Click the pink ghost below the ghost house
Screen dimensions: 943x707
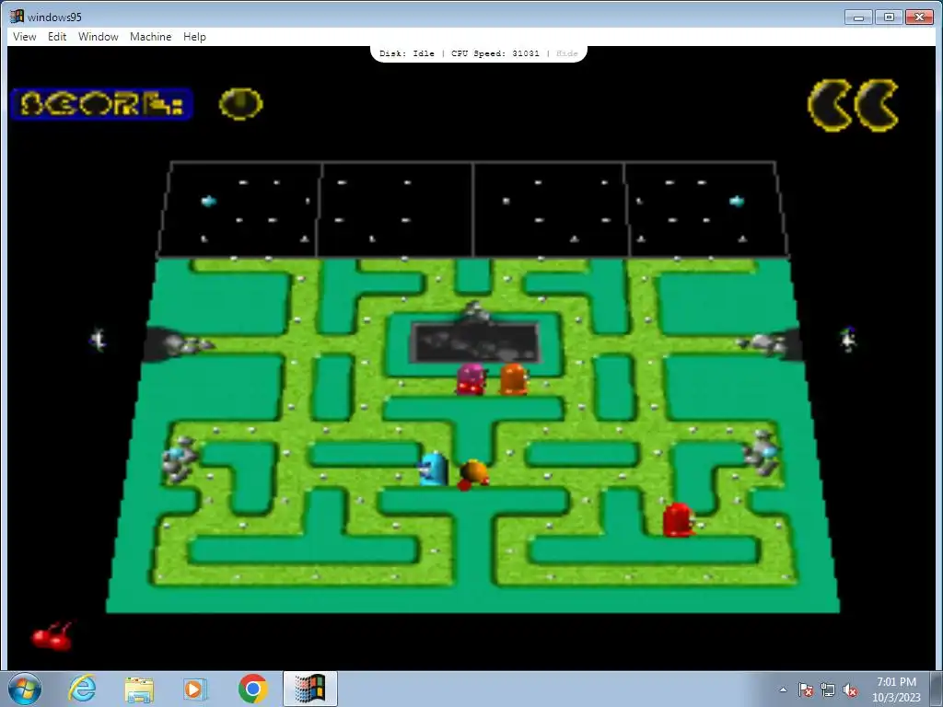click(x=471, y=378)
